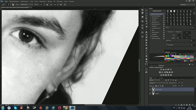Open layer opacity slider arrow

(182, 83)
